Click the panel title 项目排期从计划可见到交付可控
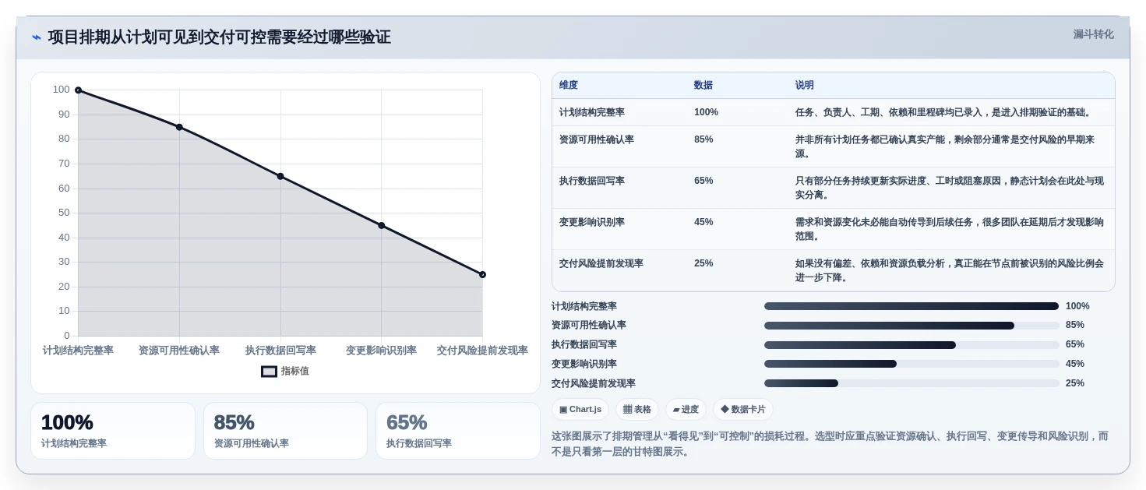The height and width of the screenshot is (490, 1146). tap(220, 37)
